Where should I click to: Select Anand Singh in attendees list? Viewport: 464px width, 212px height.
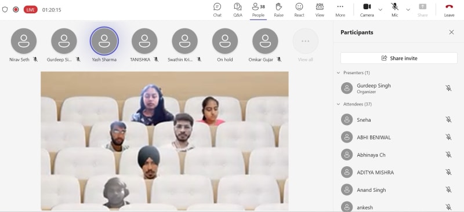pos(399,190)
